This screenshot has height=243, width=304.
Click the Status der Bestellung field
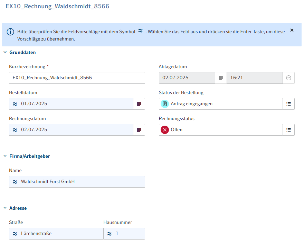(x=221, y=104)
